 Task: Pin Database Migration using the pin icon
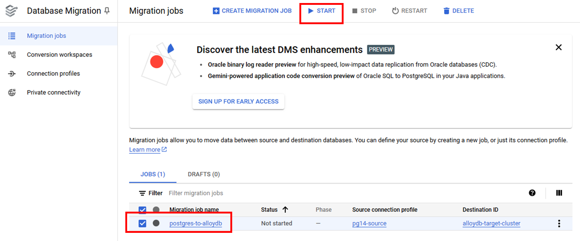coord(107,11)
